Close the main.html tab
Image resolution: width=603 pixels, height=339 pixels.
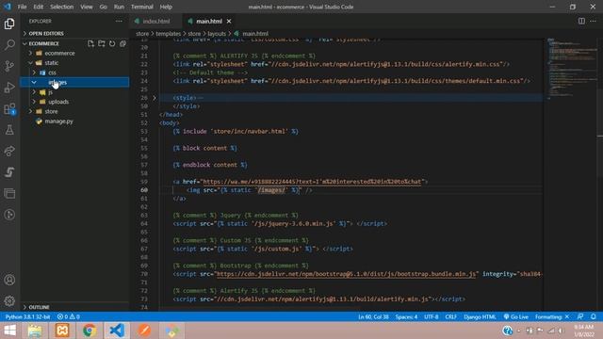[229, 21]
